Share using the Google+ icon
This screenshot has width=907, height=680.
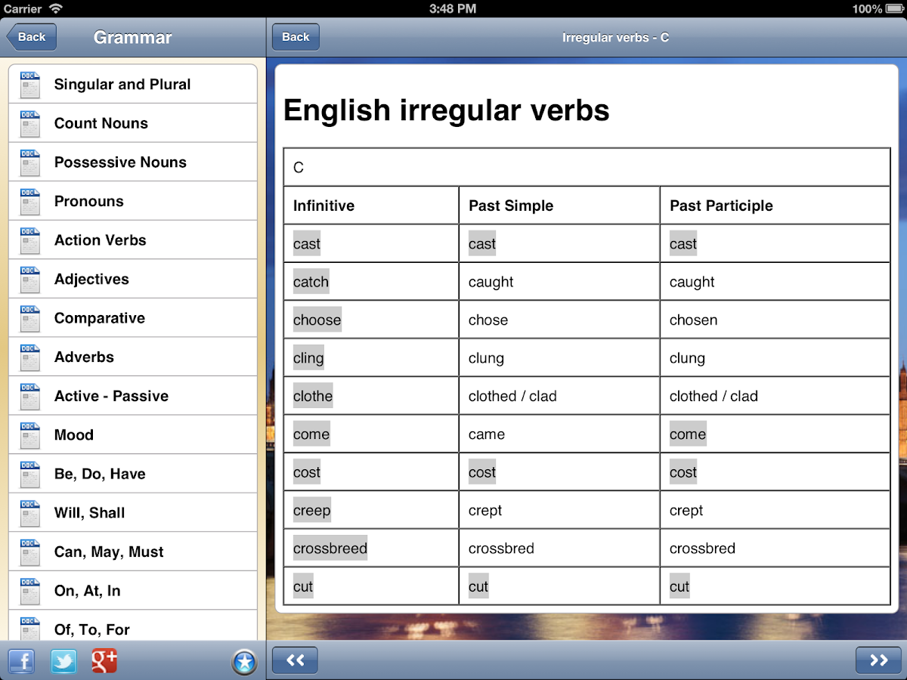(104, 661)
